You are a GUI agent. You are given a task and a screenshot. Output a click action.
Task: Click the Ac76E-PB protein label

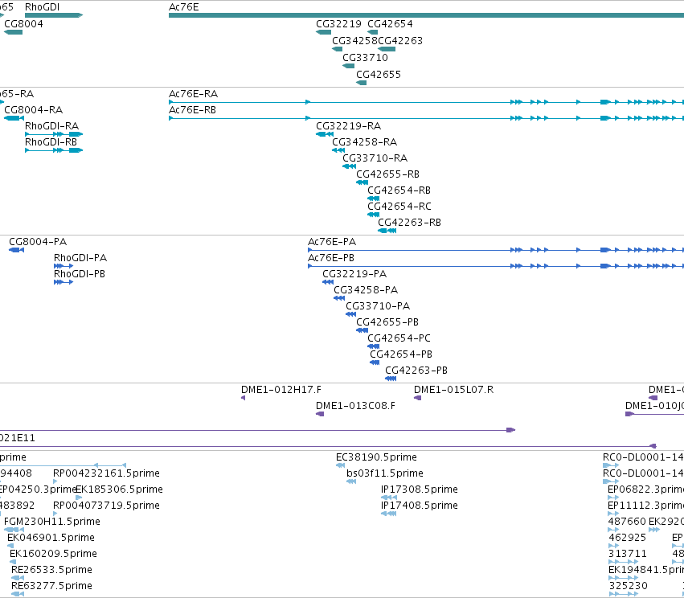coord(331,258)
